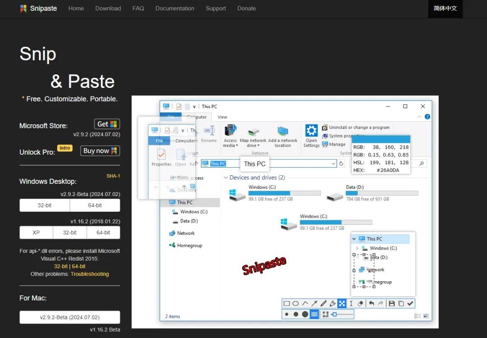Screen dimensions: 487x338
Task: Select the arrow annotation tool
Action: coord(314,304)
